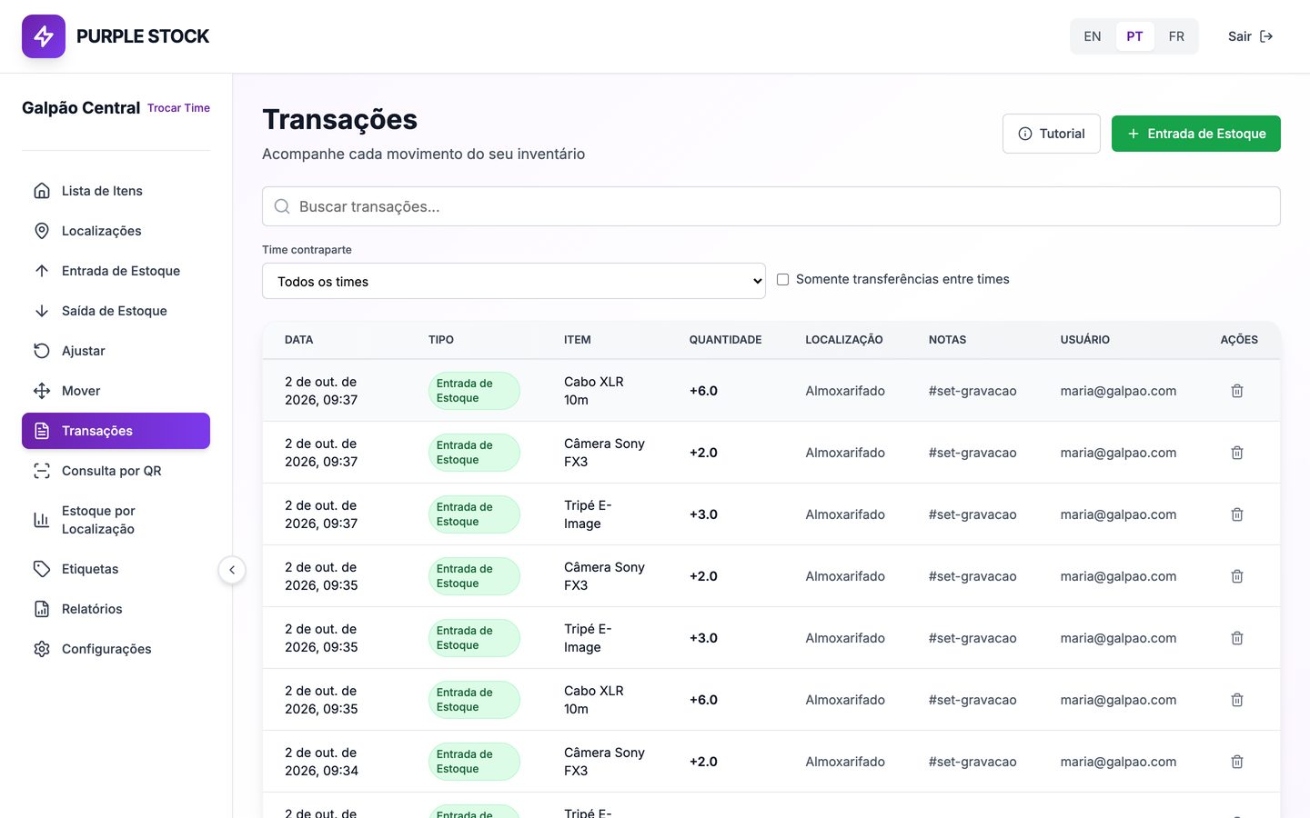Open Saída de Estoque in sidebar
This screenshot has width=1310, height=818.
click(x=116, y=311)
